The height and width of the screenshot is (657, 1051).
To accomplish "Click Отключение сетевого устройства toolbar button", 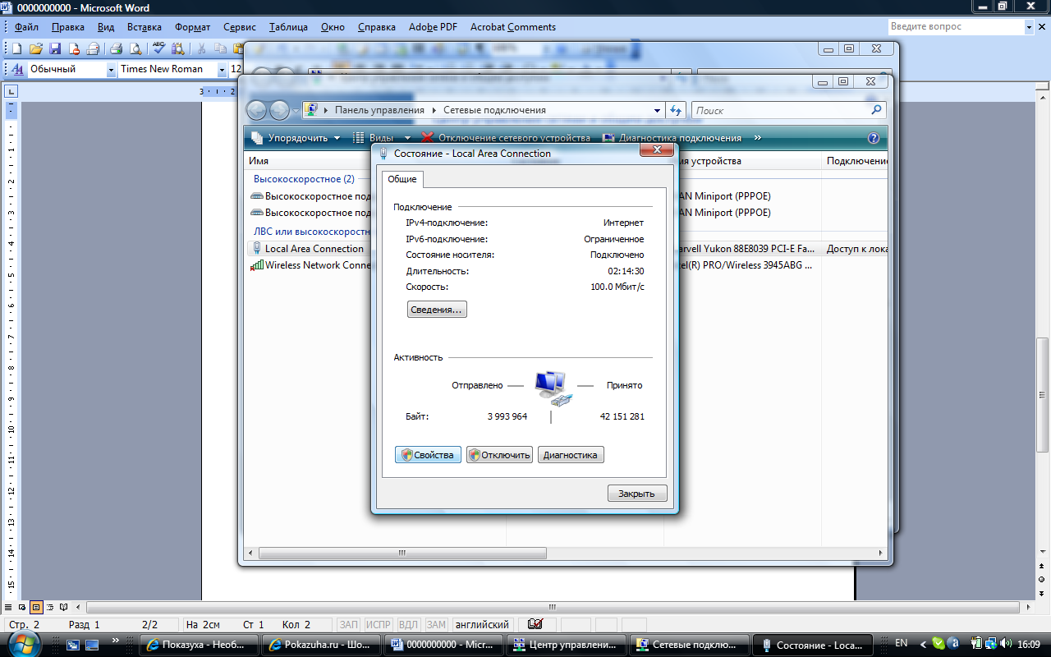I will click(506, 138).
